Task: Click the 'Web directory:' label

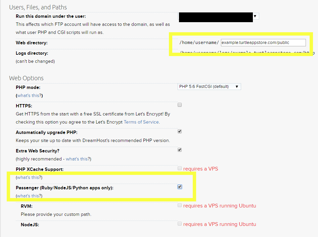Action: pos(32,43)
